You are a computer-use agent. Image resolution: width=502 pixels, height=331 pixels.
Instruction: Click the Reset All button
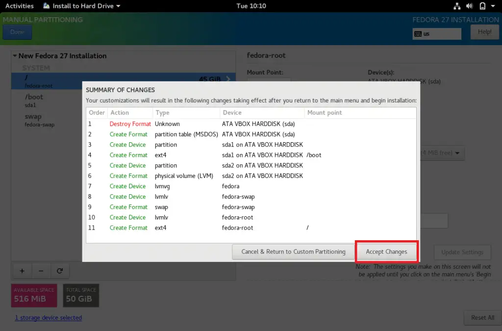click(482, 318)
